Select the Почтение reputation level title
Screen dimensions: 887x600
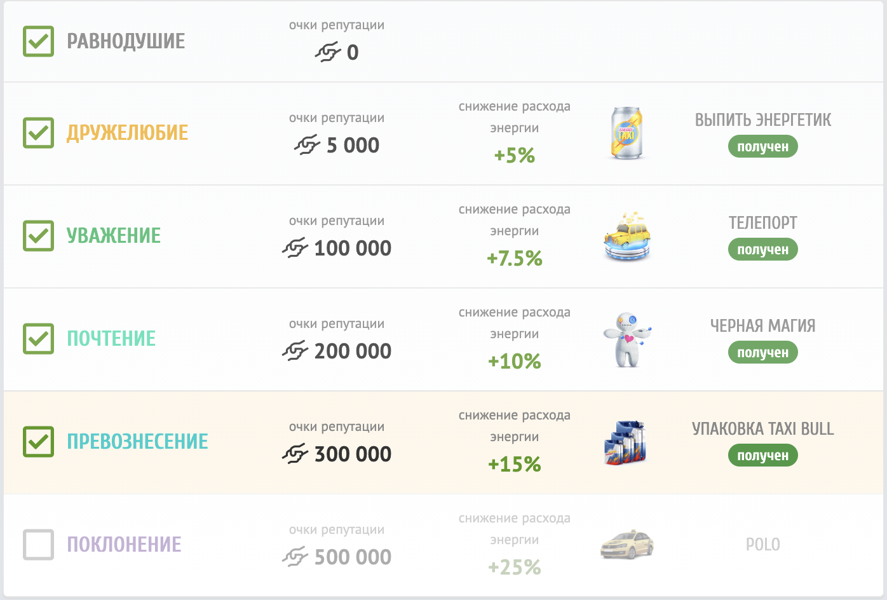111,339
